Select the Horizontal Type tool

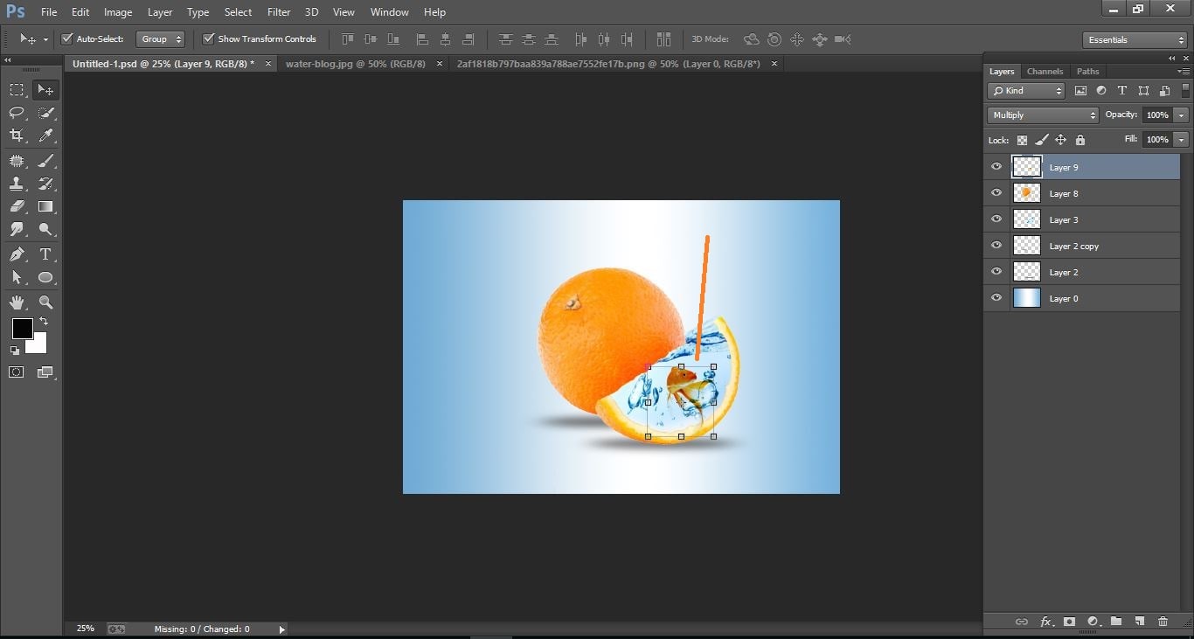coord(45,254)
